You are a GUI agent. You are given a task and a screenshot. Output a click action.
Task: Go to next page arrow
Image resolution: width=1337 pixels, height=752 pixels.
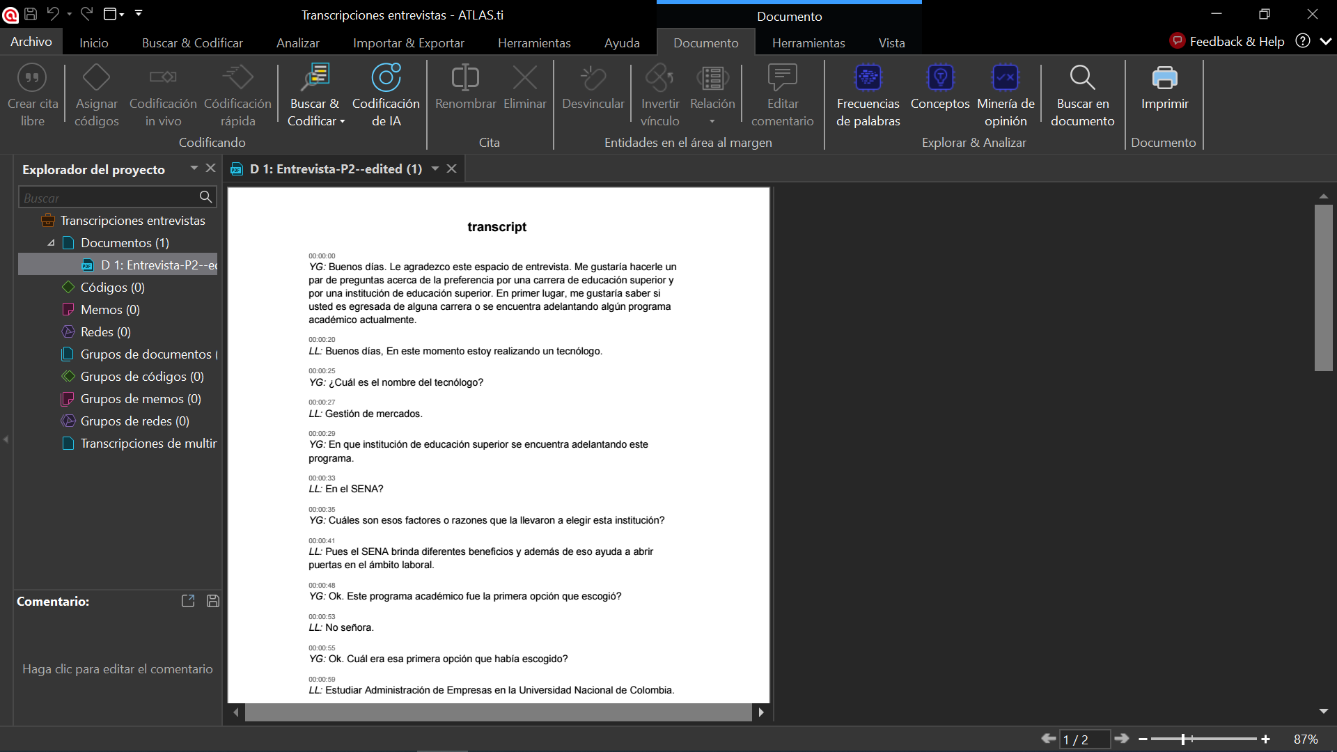[x=1121, y=739]
